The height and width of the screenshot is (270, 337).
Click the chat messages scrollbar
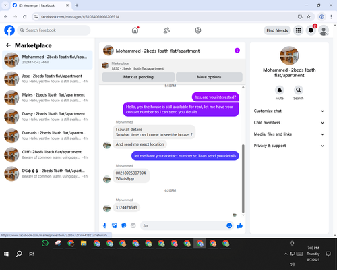[x=243, y=179]
